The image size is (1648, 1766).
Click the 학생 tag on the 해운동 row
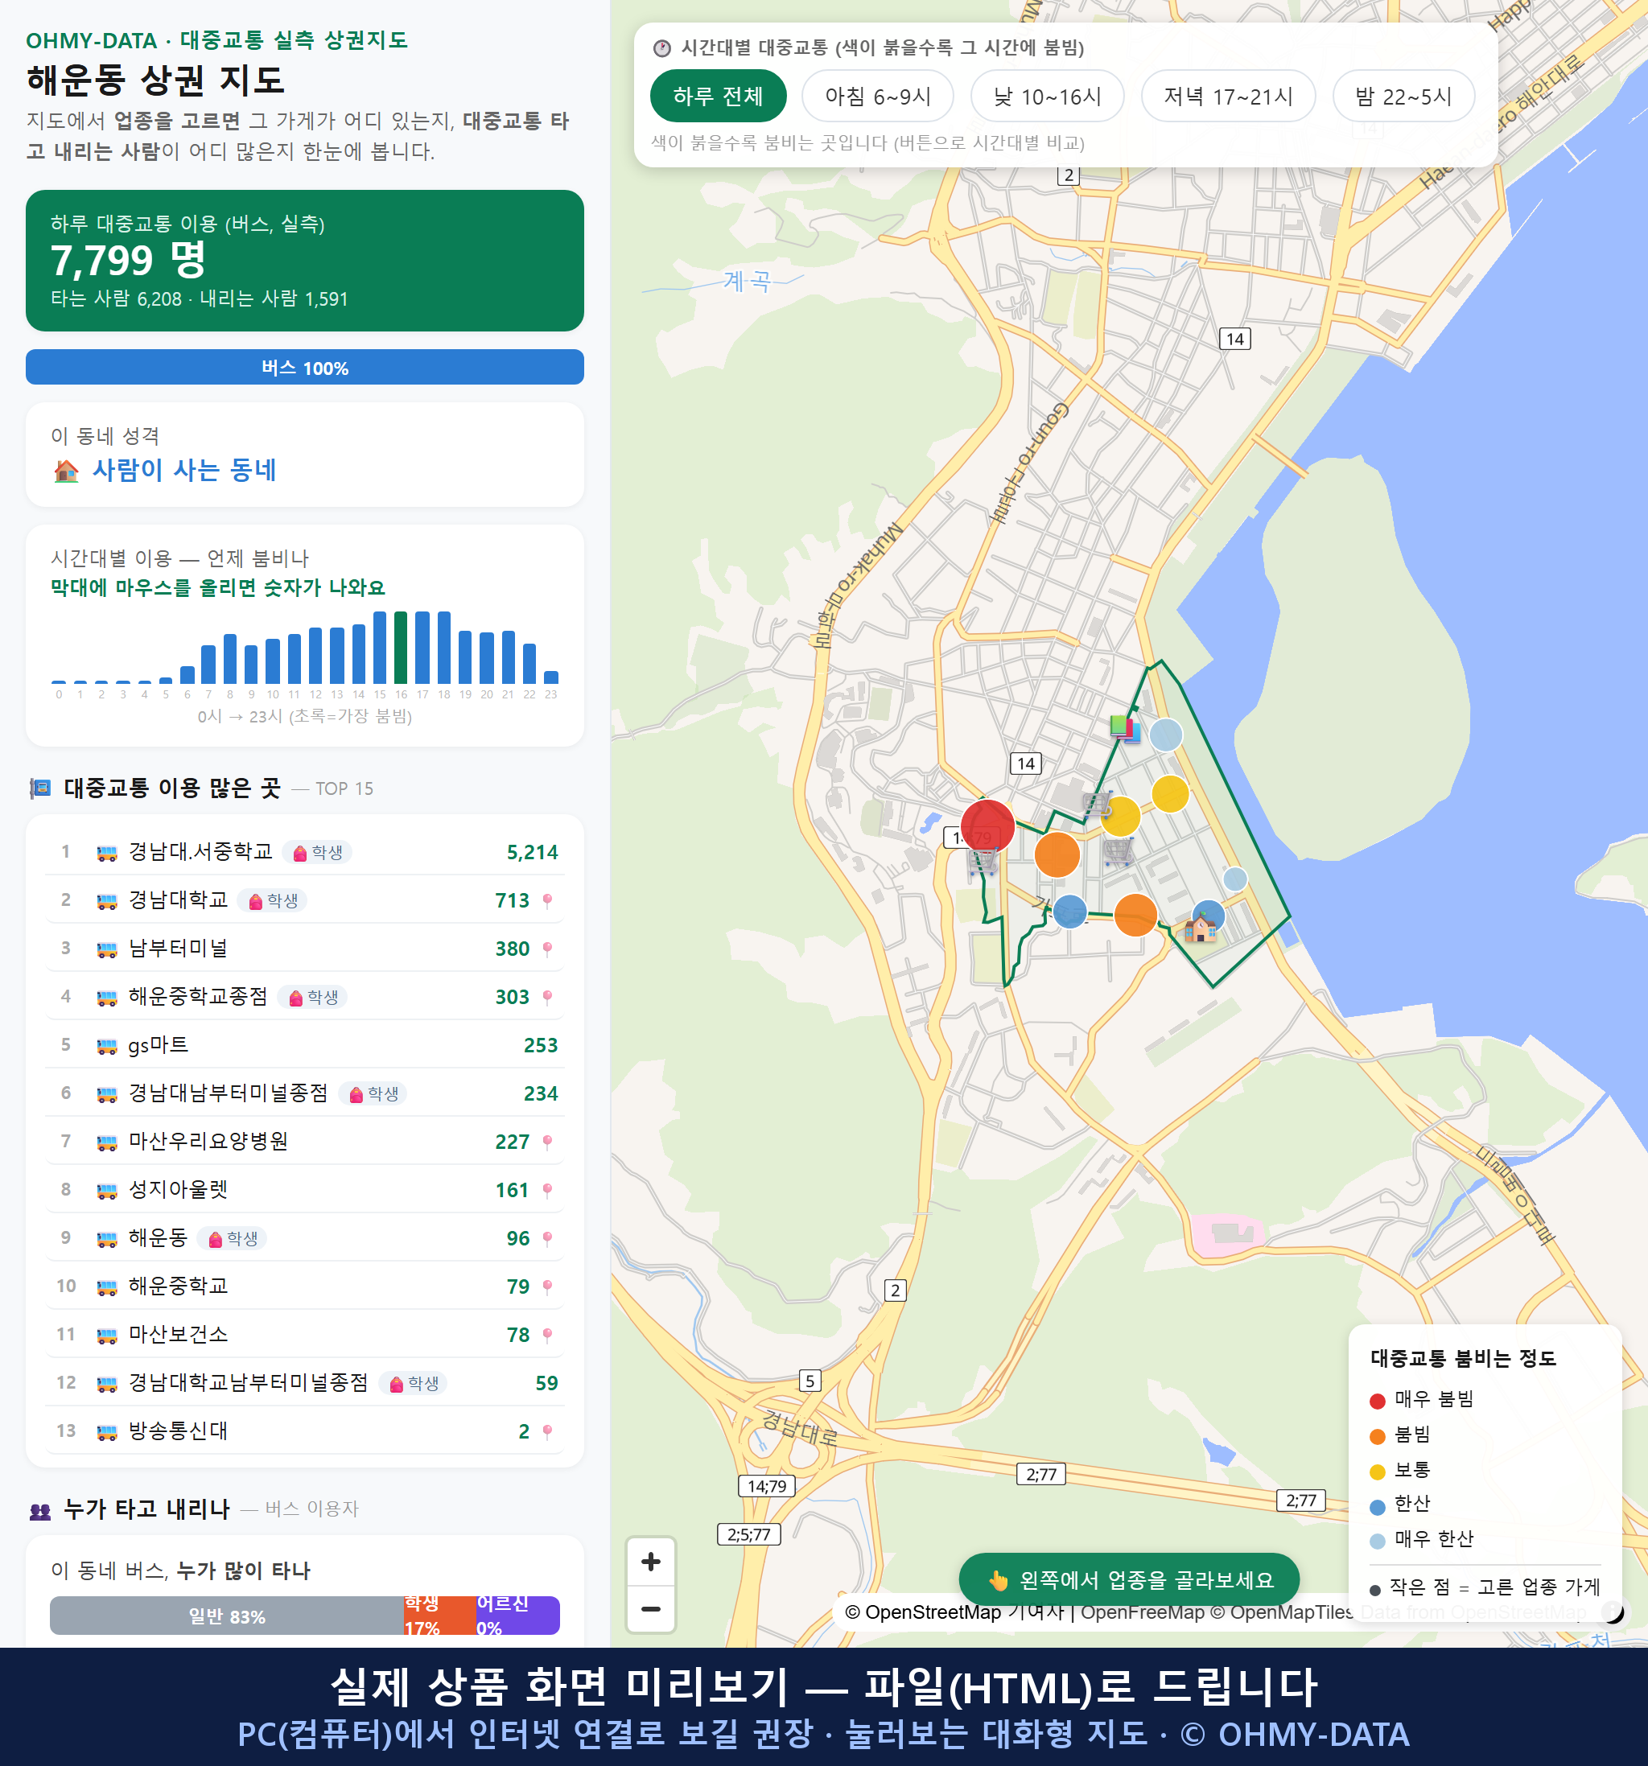pyautogui.click(x=232, y=1238)
